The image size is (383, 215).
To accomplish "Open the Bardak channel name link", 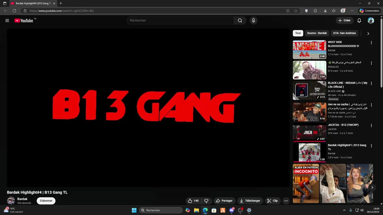I will pyautogui.click(x=22, y=199).
